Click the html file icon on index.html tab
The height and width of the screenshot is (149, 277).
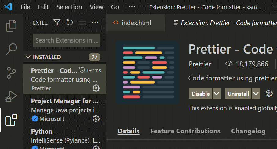pyautogui.click(x=116, y=22)
